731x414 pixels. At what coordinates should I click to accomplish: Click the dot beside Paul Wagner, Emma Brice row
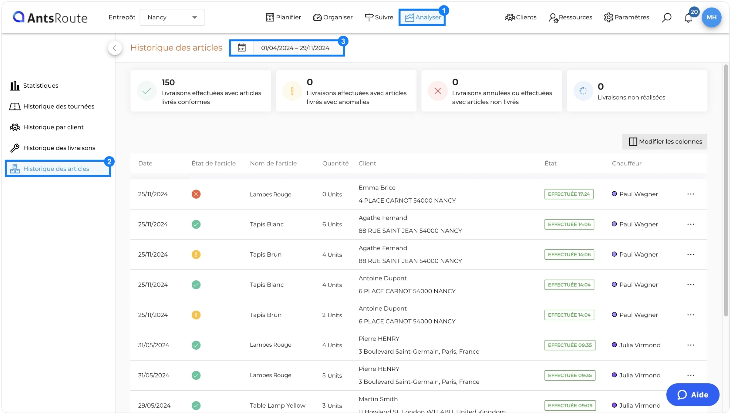coord(614,194)
